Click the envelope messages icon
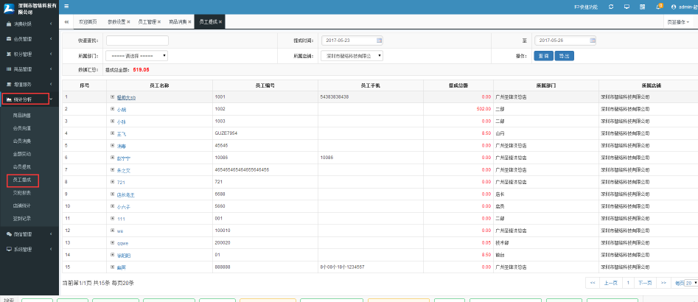This screenshot has width=698, height=302. (x=643, y=7)
